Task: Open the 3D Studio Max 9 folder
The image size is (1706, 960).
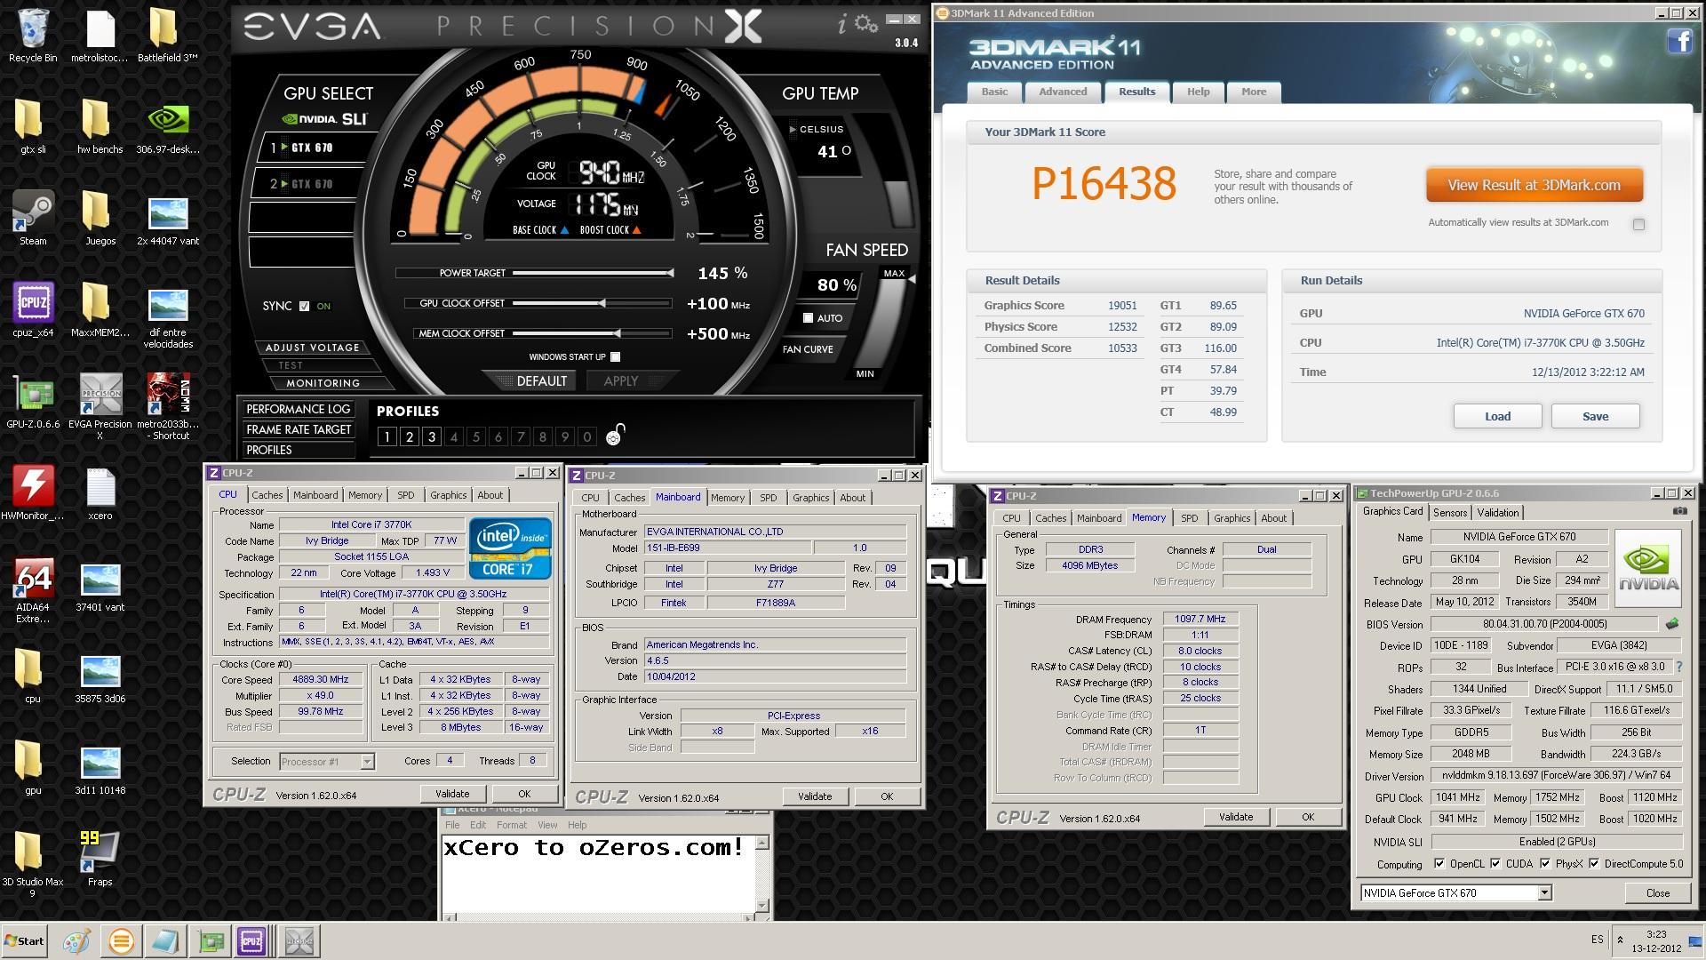Action: 33,864
